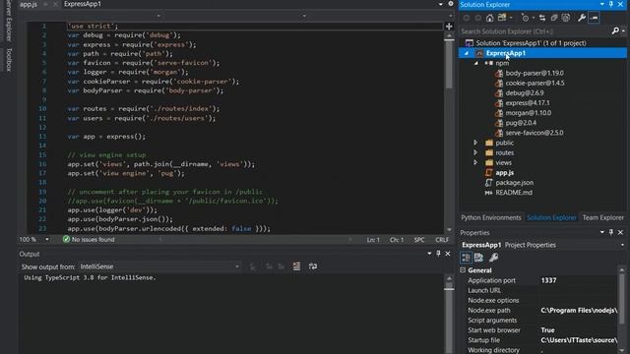Pin the Properties panel (auto hide)
The height and width of the screenshot is (354, 630).
coord(610,232)
